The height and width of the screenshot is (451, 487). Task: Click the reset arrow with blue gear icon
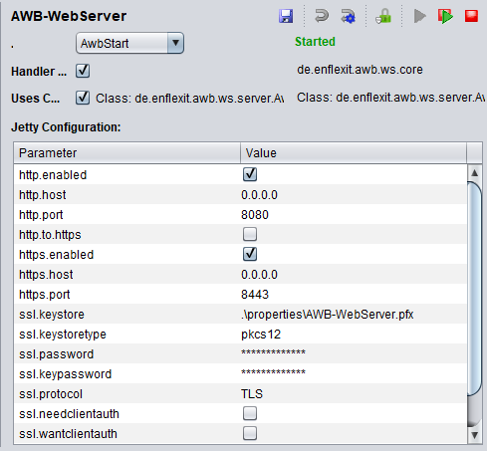(348, 16)
